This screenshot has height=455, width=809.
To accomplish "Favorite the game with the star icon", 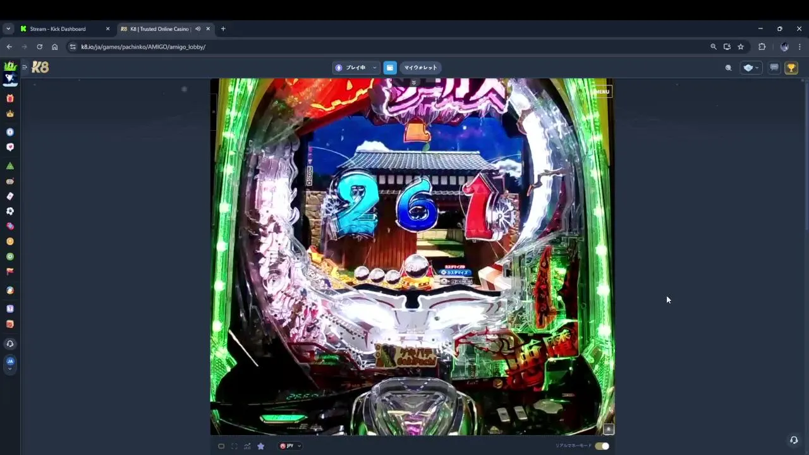I will pyautogui.click(x=260, y=446).
